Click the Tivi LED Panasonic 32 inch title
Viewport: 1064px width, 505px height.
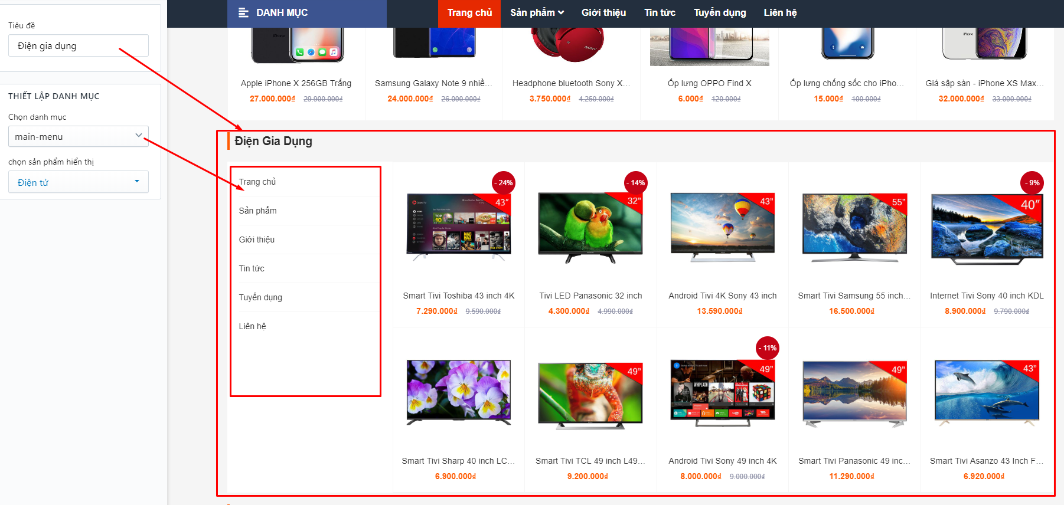coord(590,296)
